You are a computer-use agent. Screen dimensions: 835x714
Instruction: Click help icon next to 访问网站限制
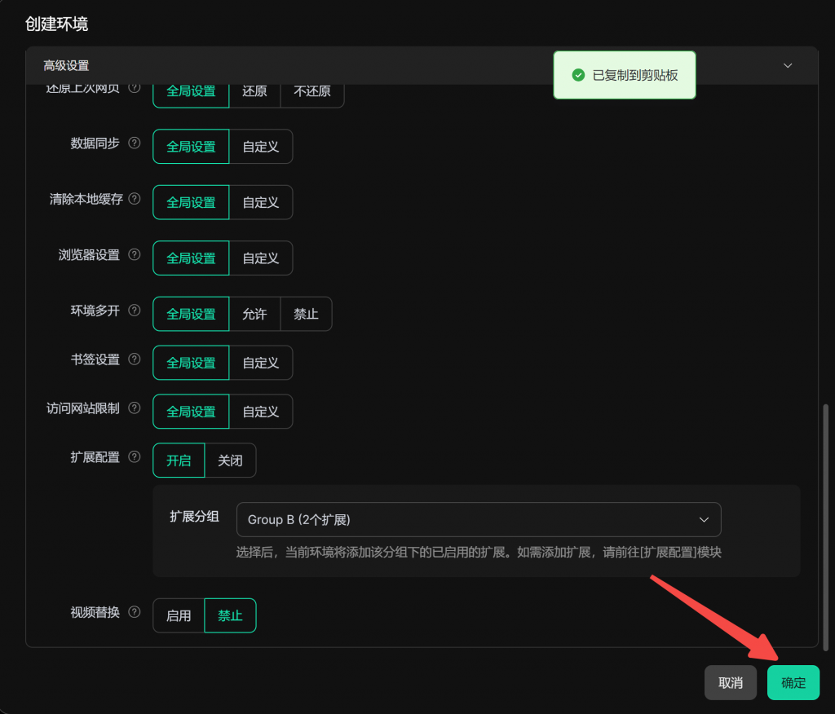click(135, 408)
